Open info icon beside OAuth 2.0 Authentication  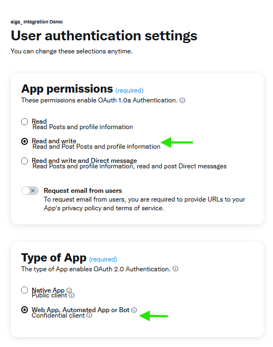175,269
